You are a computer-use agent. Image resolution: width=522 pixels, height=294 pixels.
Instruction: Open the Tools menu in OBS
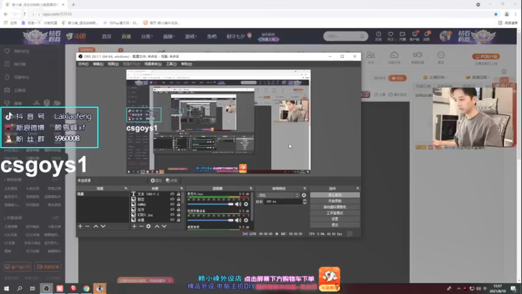[x=171, y=63]
